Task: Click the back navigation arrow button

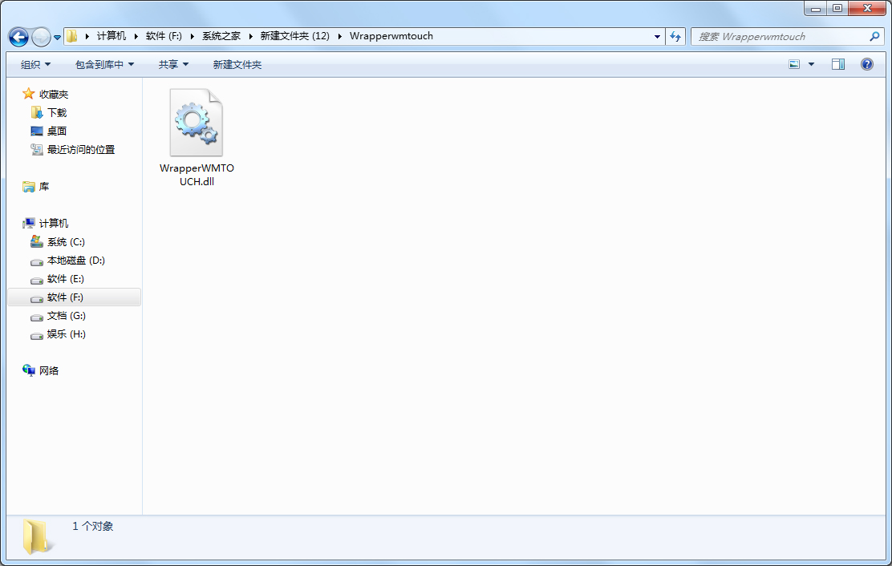Action: tap(18, 37)
